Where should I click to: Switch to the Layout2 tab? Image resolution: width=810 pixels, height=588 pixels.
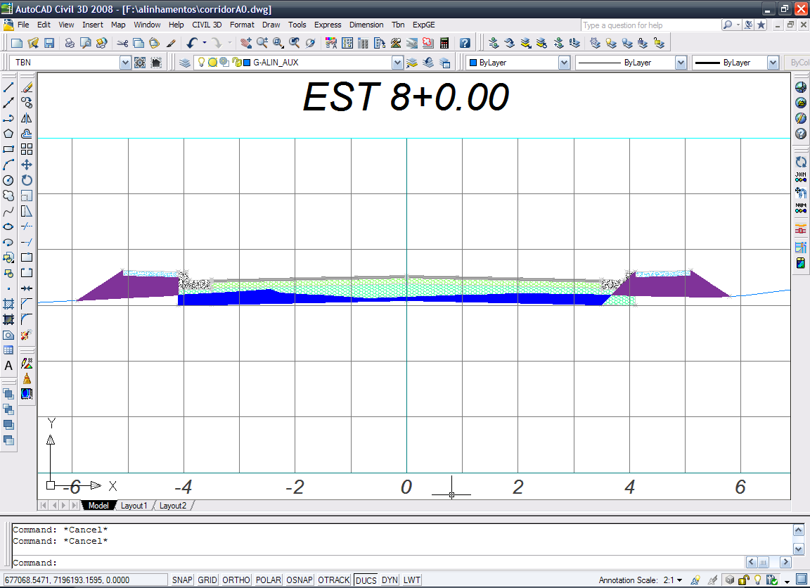tap(172, 505)
